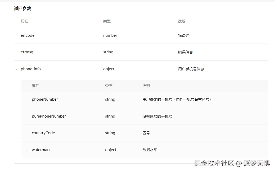Select the errcode attribute row

[x=28, y=35]
